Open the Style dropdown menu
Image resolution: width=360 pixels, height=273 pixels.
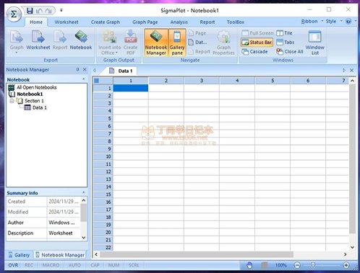334,22
